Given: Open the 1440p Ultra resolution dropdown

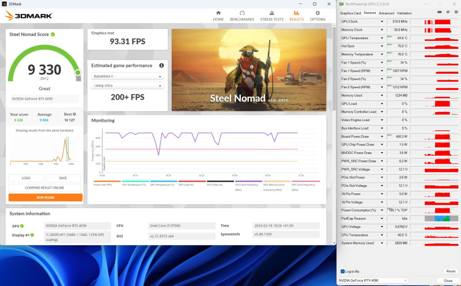Looking at the screenshot, I should pyautogui.click(x=127, y=85).
